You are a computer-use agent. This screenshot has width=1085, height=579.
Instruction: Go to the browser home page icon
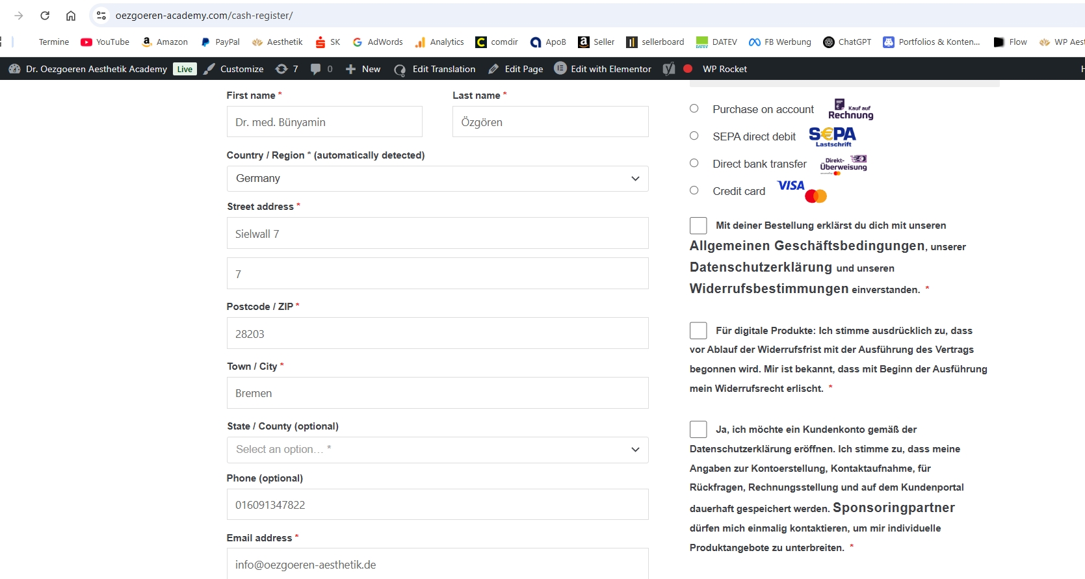pyautogui.click(x=71, y=16)
